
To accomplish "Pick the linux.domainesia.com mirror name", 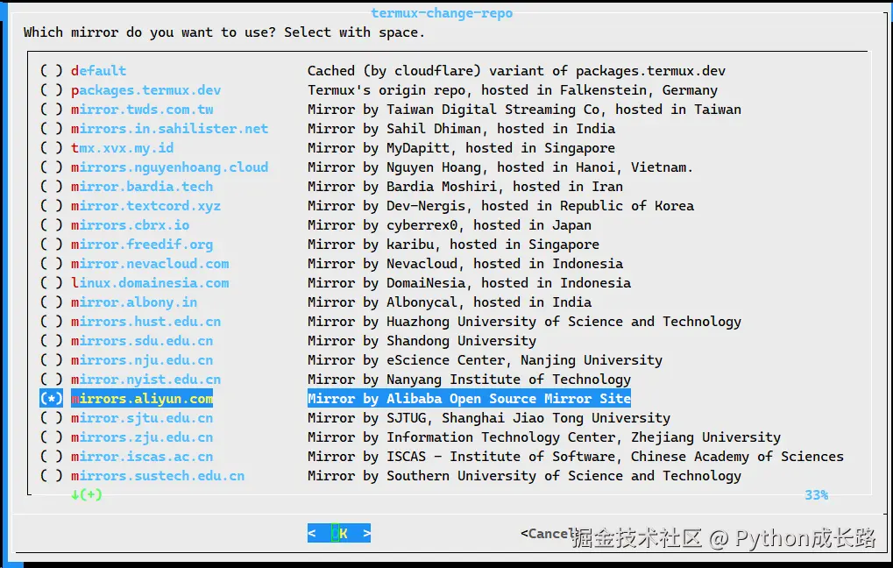I will point(150,283).
